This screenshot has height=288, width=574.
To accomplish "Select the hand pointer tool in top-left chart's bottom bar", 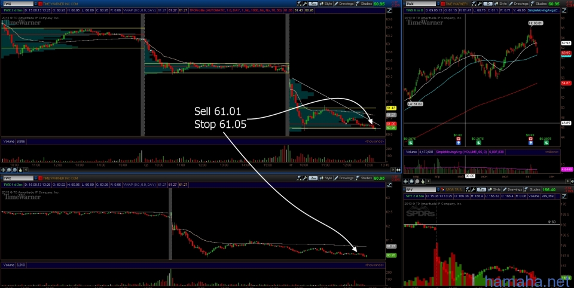I will point(20,170).
